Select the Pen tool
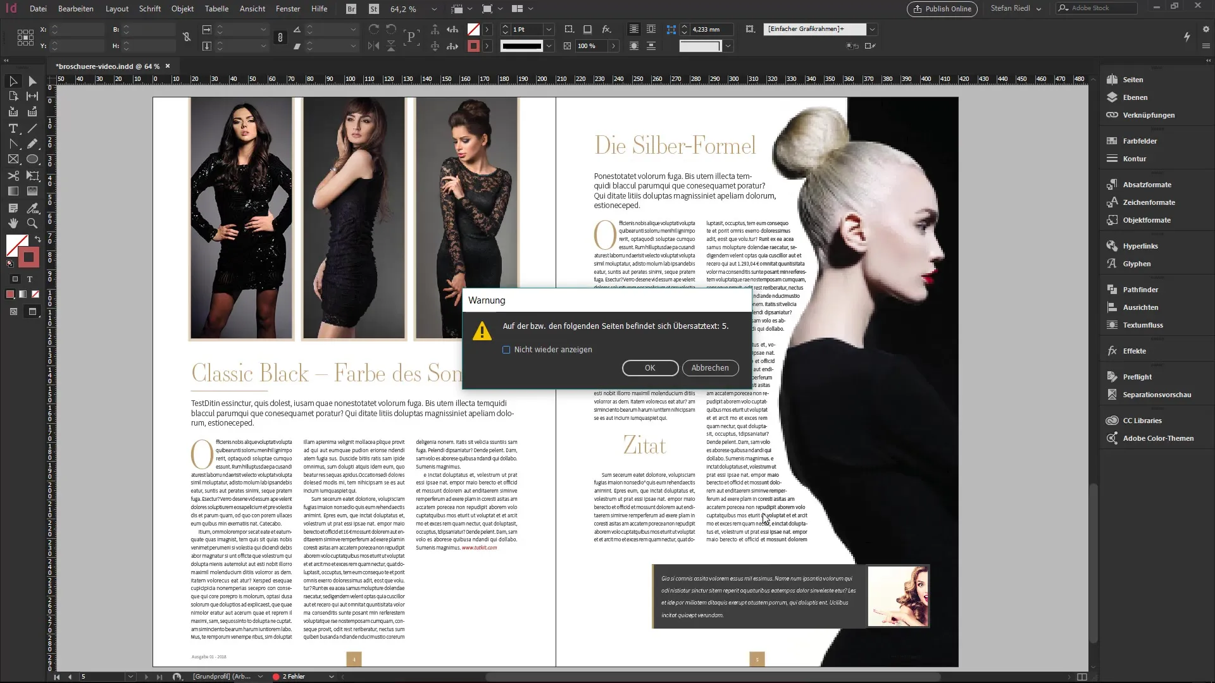The width and height of the screenshot is (1215, 683). click(x=13, y=144)
